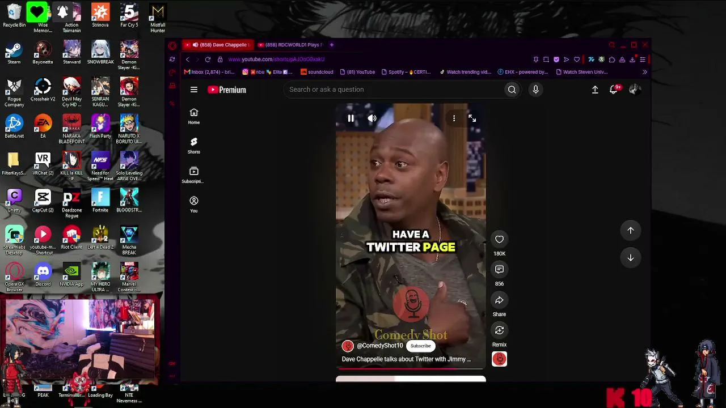Image resolution: width=726 pixels, height=408 pixels.
Task: Show more bookmarks with the chevron
Action: pos(644,72)
